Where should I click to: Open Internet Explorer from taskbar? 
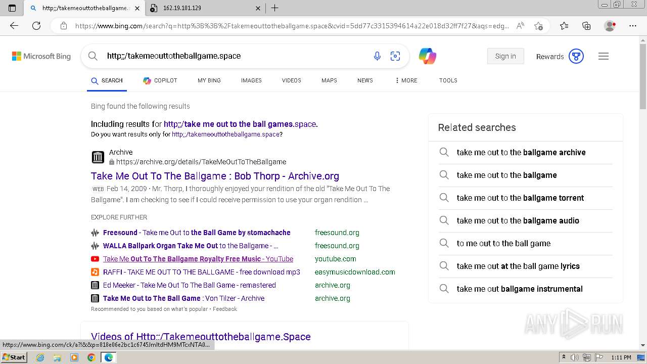[40, 357]
